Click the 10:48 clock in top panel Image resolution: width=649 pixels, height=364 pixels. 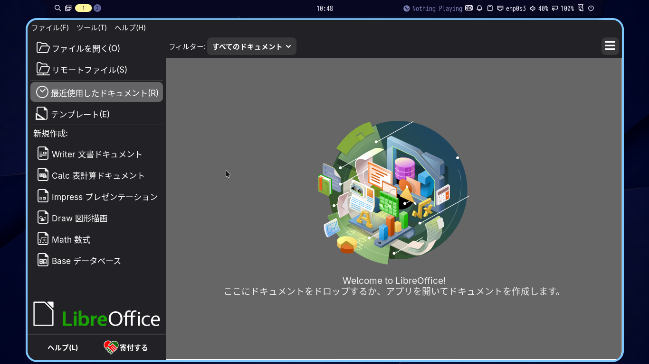click(x=324, y=8)
